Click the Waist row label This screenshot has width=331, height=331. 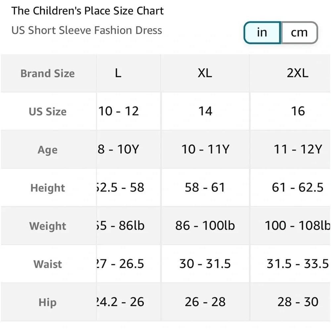(x=47, y=264)
